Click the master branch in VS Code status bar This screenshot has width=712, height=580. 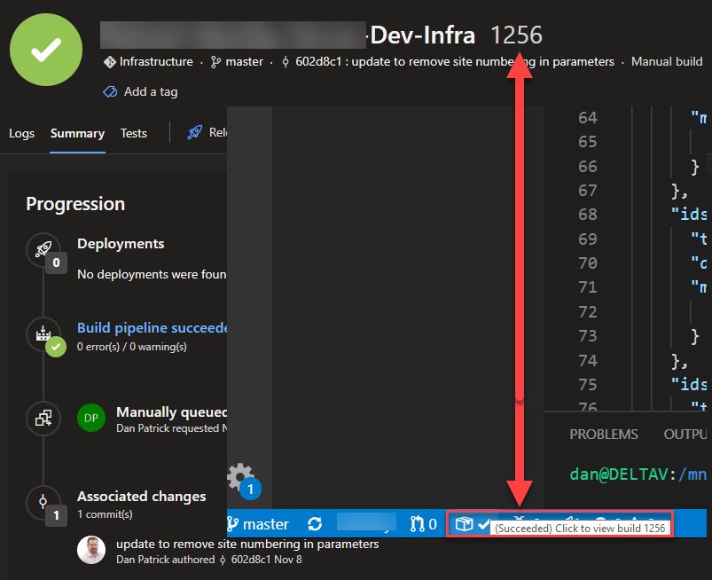tap(258, 524)
